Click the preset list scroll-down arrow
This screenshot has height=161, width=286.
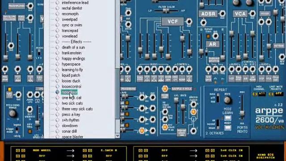(x=118, y=136)
